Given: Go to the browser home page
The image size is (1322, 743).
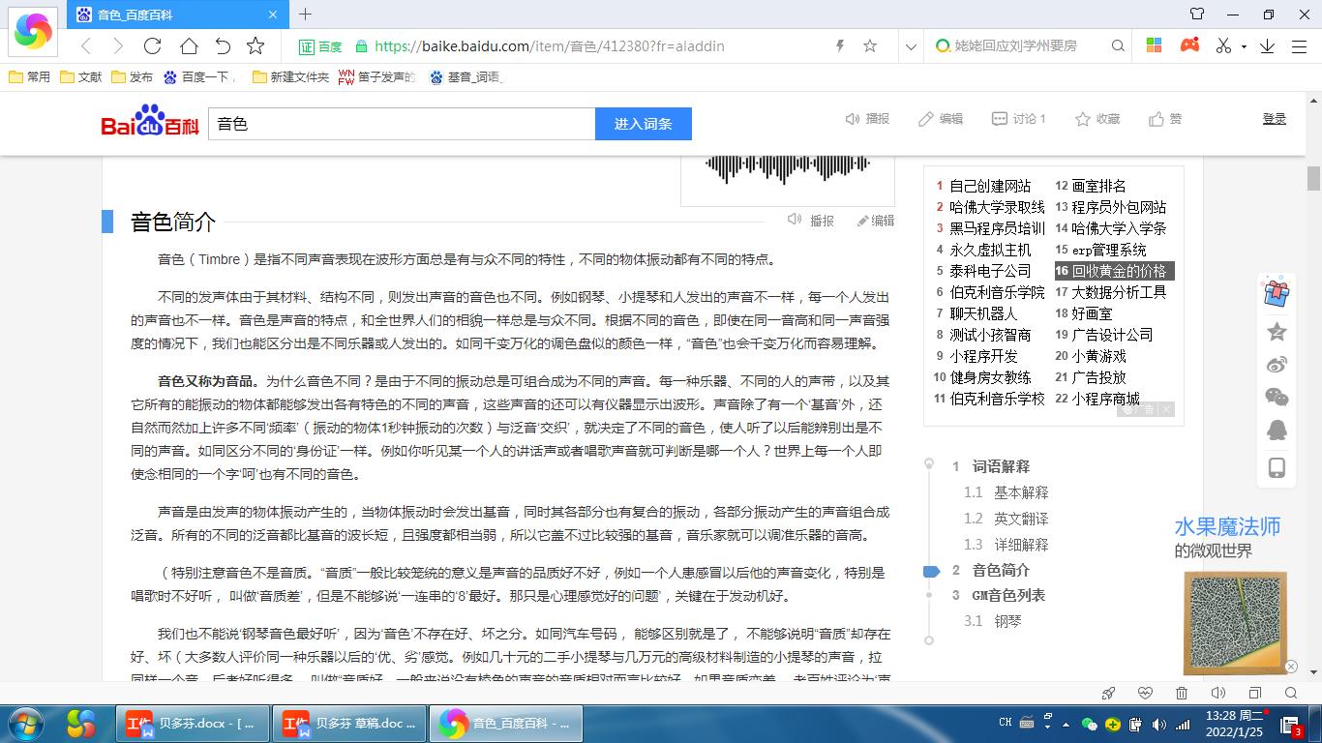Looking at the screenshot, I should tap(188, 45).
